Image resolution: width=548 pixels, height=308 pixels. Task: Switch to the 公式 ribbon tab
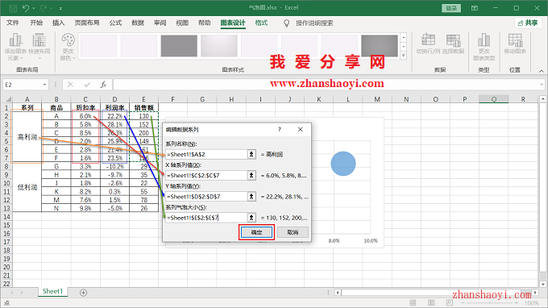pyautogui.click(x=115, y=23)
